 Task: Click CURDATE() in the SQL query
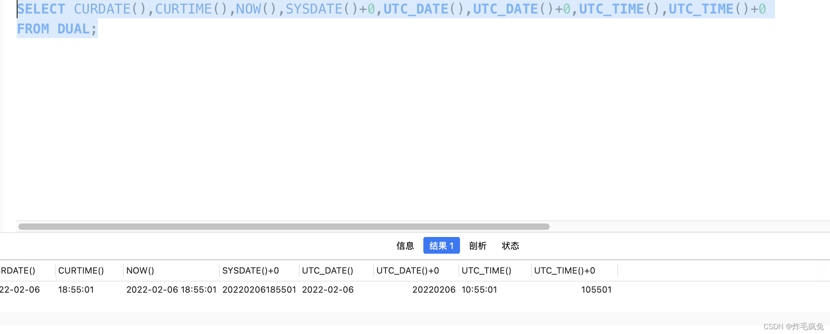point(110,9)
